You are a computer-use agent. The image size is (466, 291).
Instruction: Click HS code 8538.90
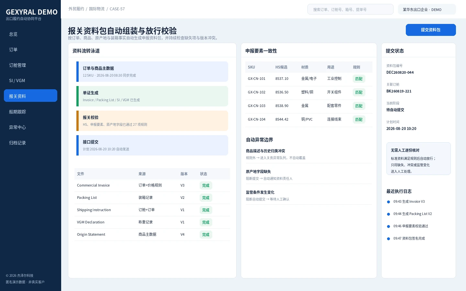282,106
